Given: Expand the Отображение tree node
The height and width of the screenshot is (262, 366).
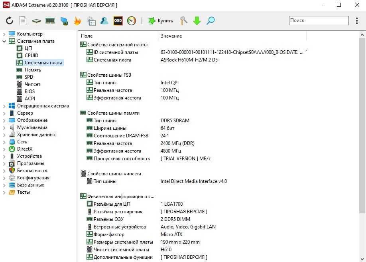Looking at the screenshot, I should pos(4,121).
